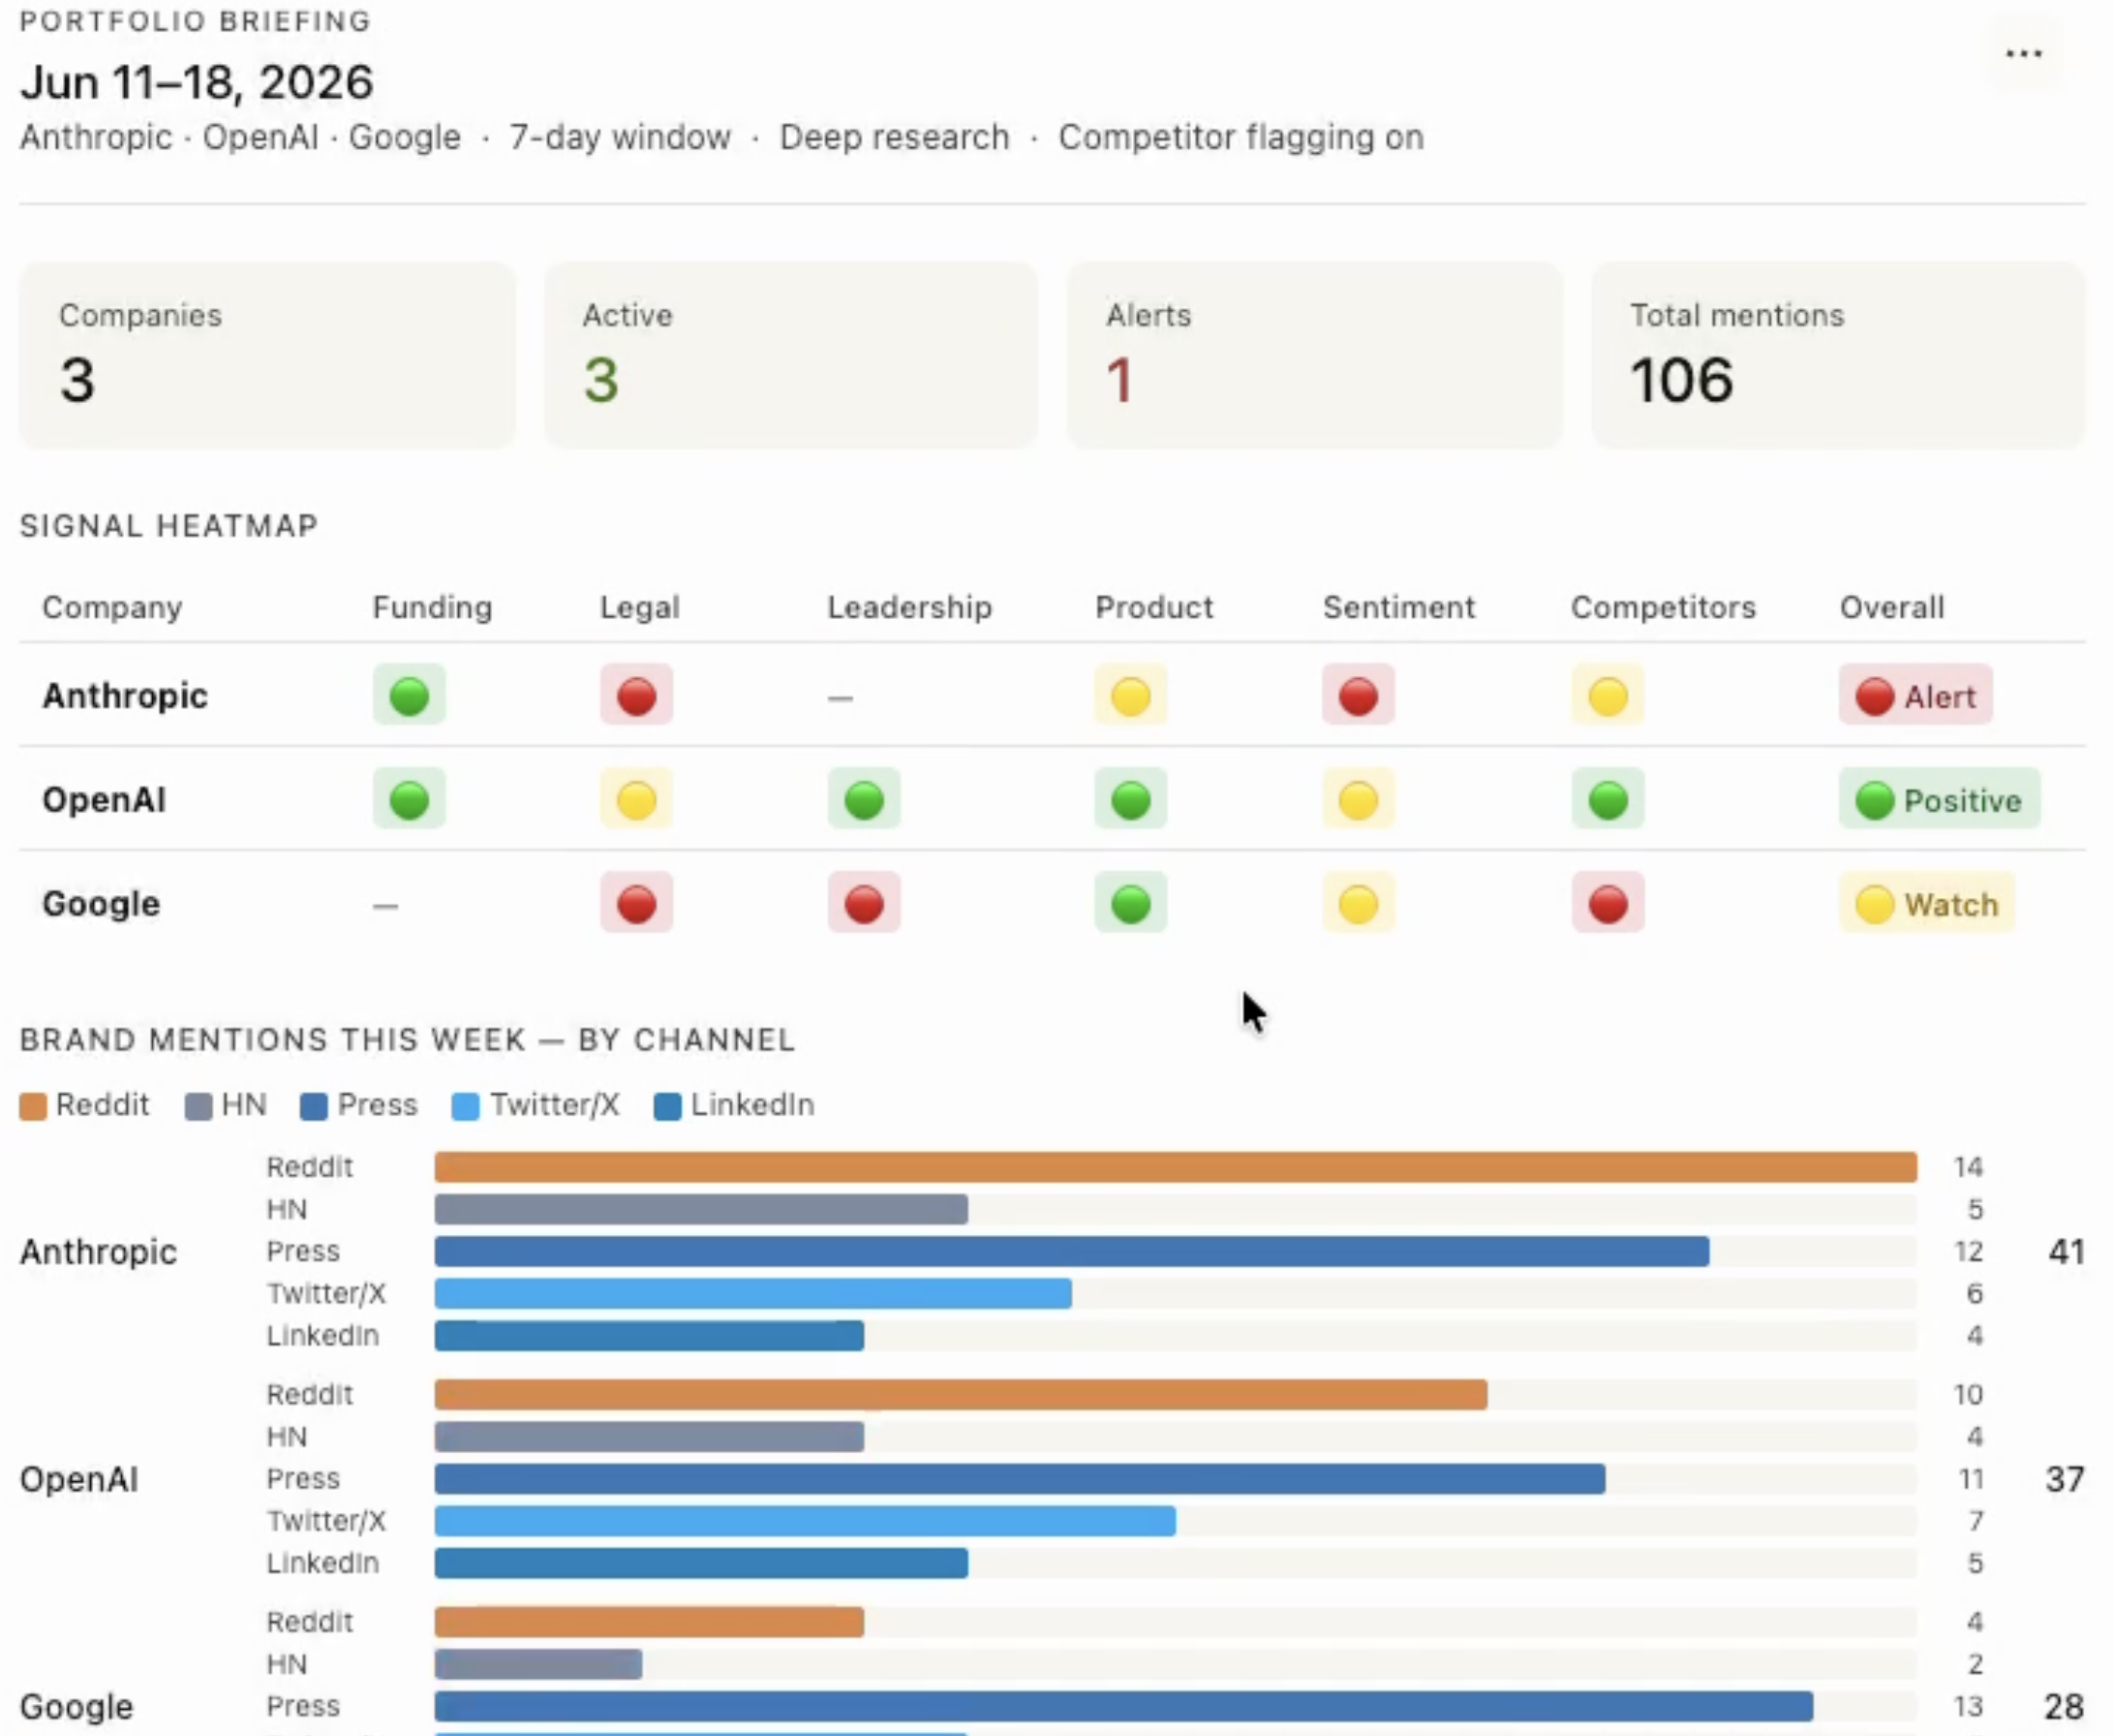Click the Product column header
This screenshot has width=2113, height=1736.
(1153, 607)
